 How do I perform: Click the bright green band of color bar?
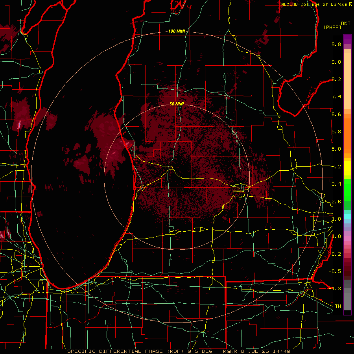click(347, 190)
